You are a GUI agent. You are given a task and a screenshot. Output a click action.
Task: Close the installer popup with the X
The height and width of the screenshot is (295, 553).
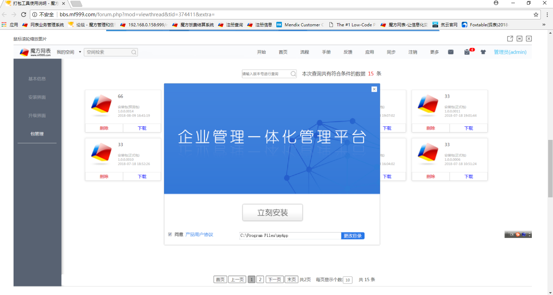pyautogui.click(x=374, y=89)
